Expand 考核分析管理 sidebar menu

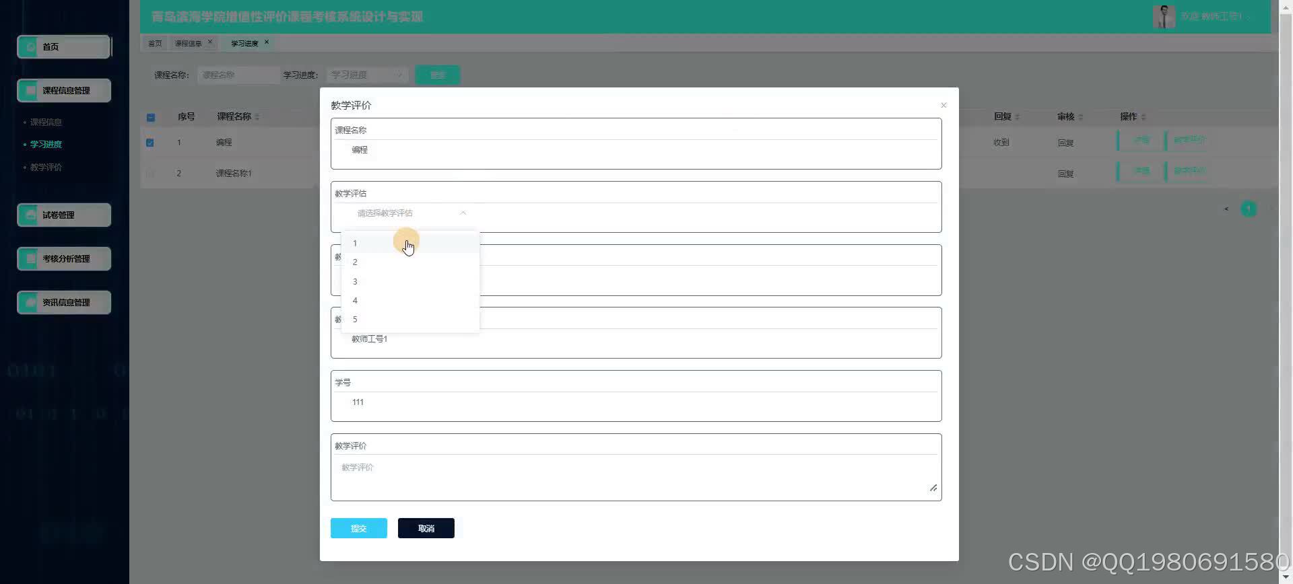pos(64,258)
